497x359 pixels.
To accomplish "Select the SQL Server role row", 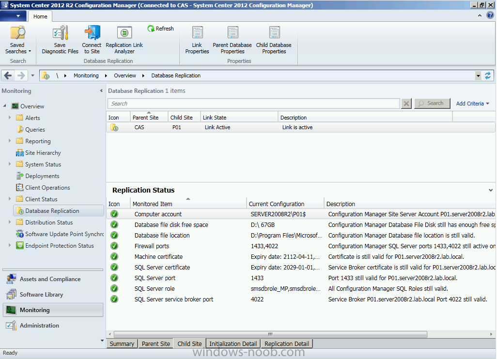I will point(301,289).
